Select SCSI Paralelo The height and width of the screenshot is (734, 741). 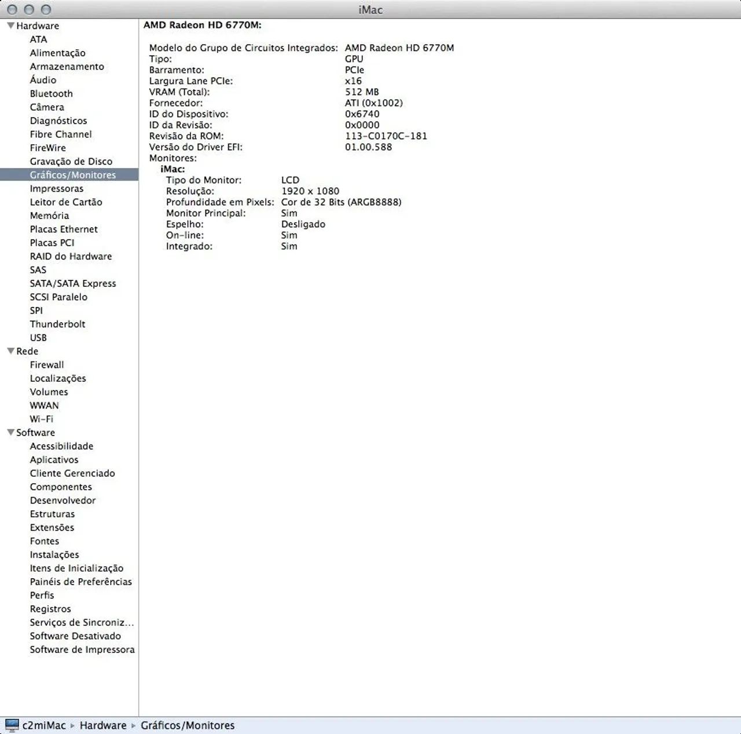tap(58, 297)
